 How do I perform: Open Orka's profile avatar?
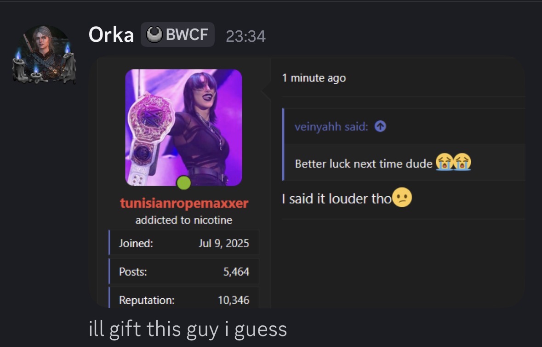click(44, 54)
